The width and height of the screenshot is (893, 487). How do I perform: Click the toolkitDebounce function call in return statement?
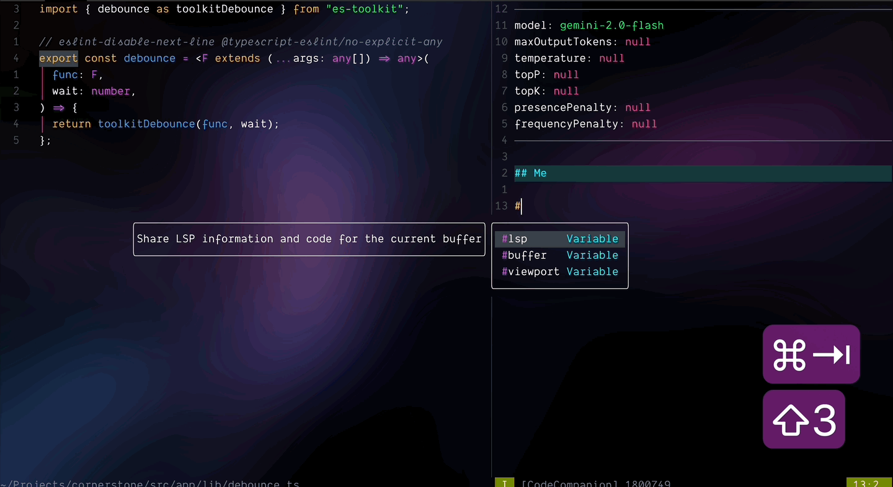[146, 124]
